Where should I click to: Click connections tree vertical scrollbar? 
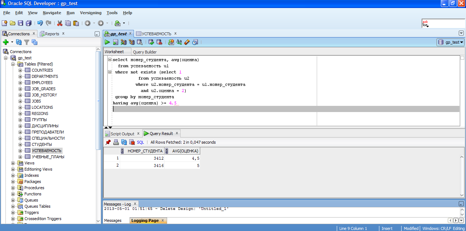[x=98, y=100]
